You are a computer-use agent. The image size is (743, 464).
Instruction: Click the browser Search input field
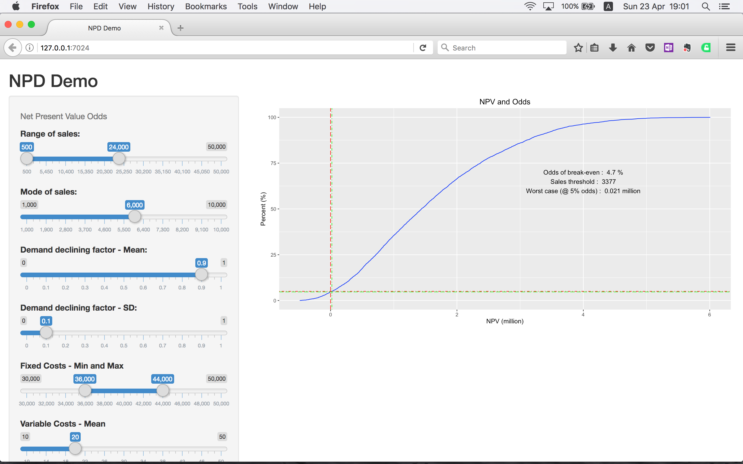coord(502,48)
